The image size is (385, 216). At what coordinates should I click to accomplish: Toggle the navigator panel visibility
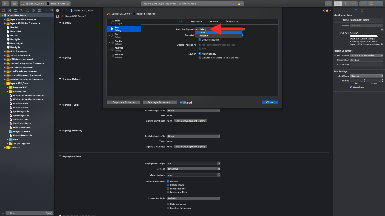pyautogui.click(x=364, y=4)
